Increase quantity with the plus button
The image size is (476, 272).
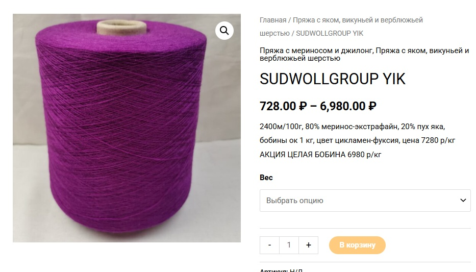309,245
